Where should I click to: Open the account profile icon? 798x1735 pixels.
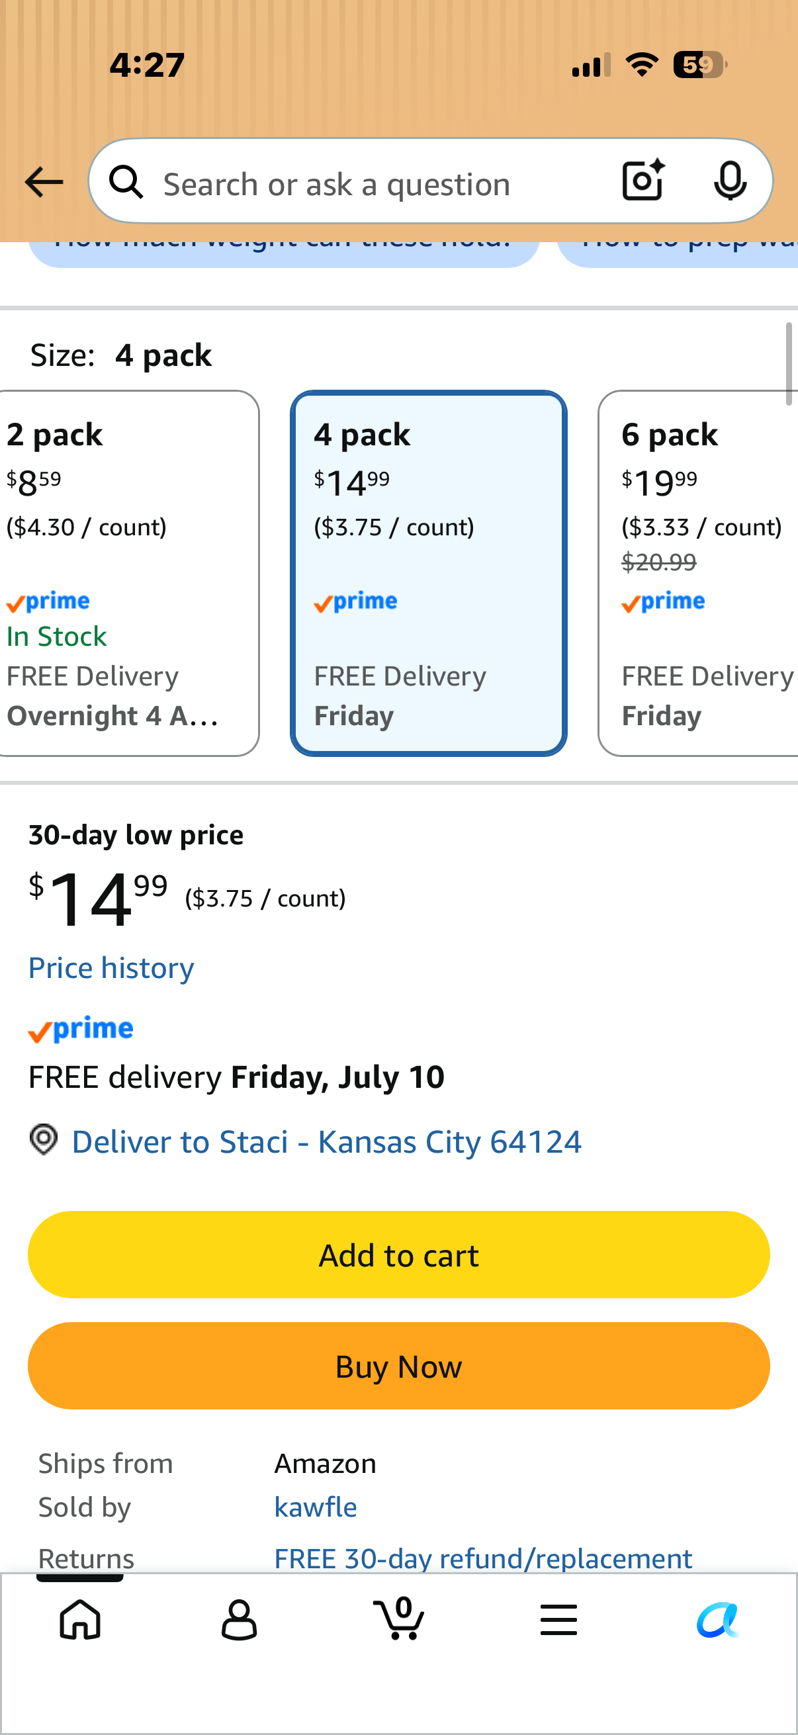pos(239,1619)
